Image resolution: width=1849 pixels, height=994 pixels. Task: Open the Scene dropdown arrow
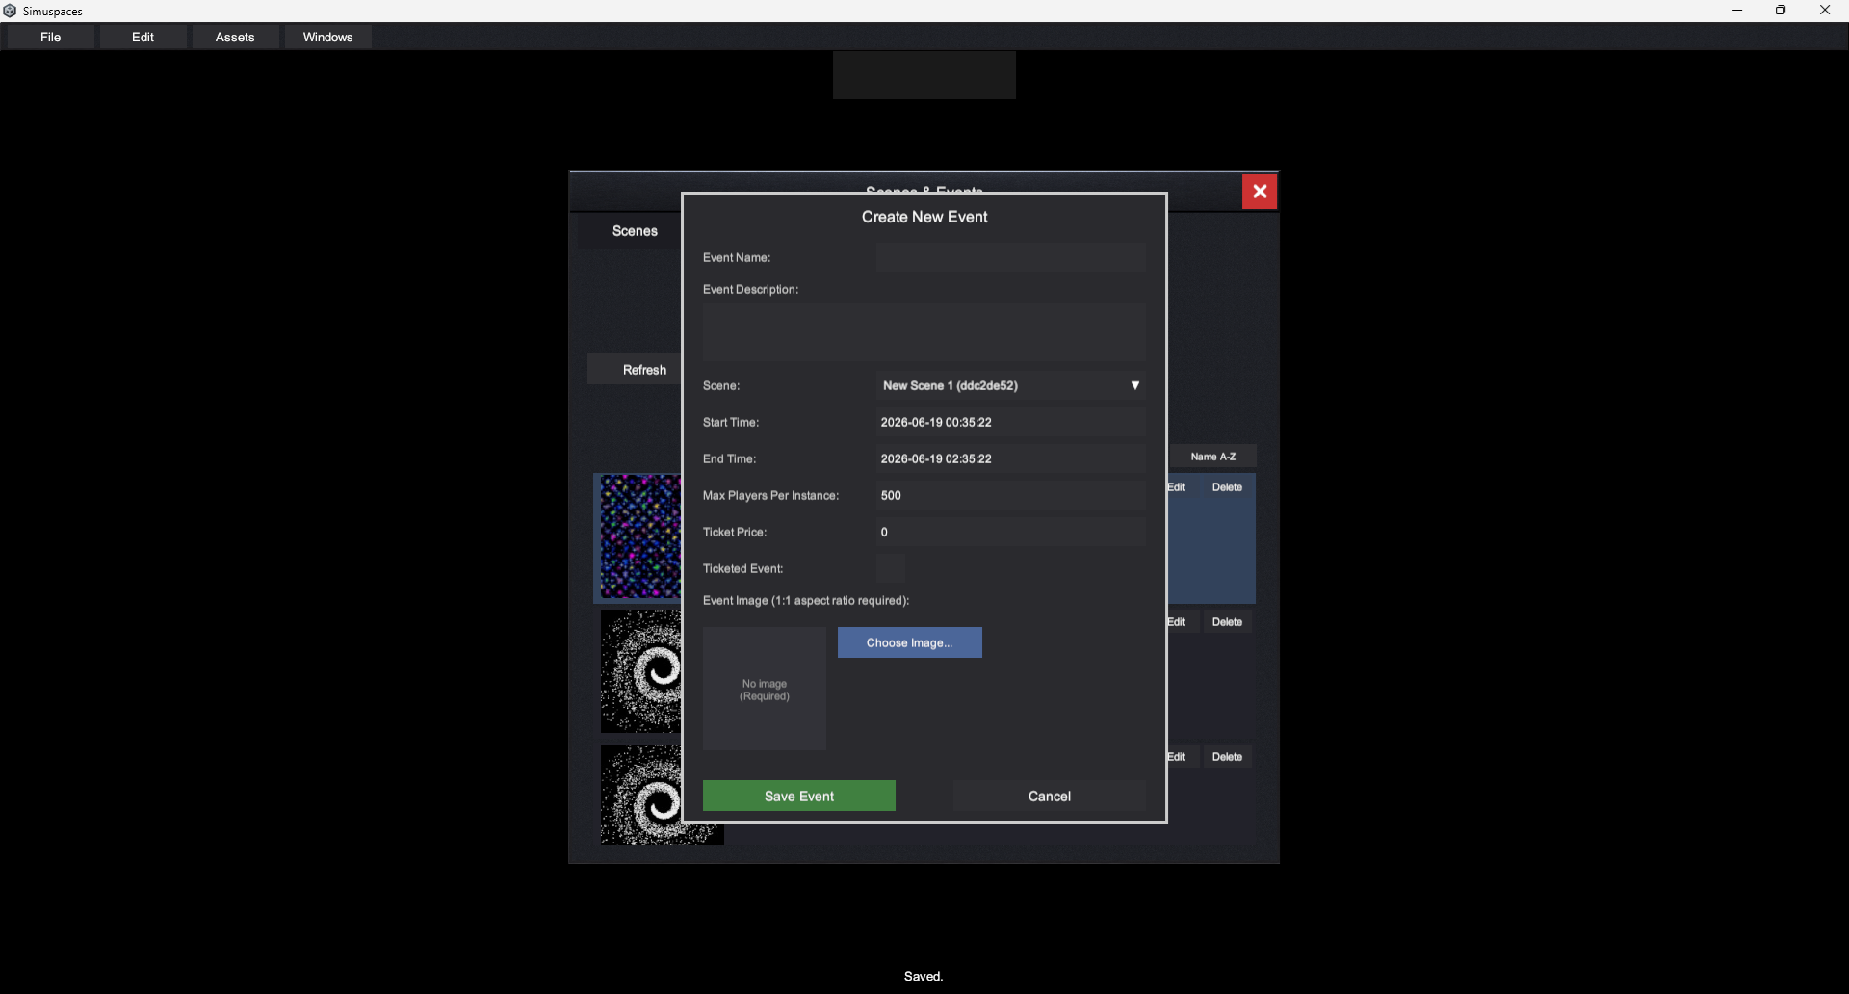coord(1135,385)
